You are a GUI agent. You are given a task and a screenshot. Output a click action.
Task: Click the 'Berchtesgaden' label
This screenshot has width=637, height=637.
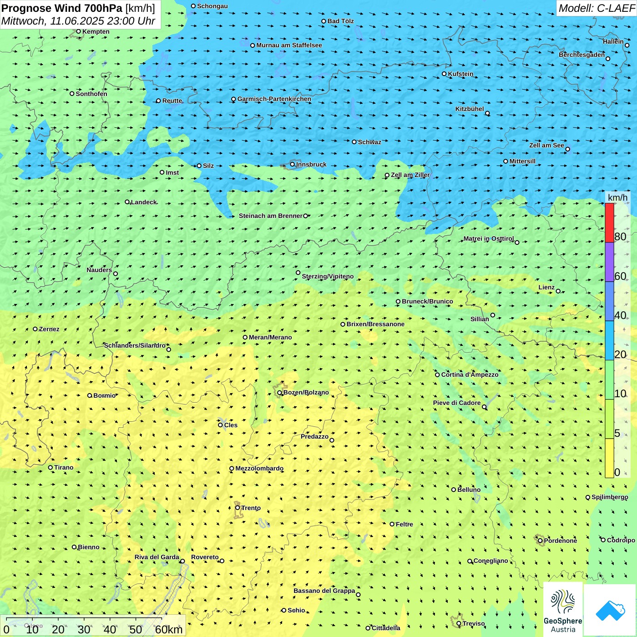582,55
